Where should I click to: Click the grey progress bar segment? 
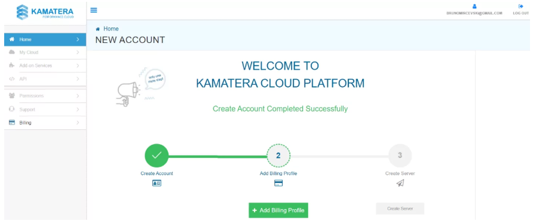click(x=339, y=157)
